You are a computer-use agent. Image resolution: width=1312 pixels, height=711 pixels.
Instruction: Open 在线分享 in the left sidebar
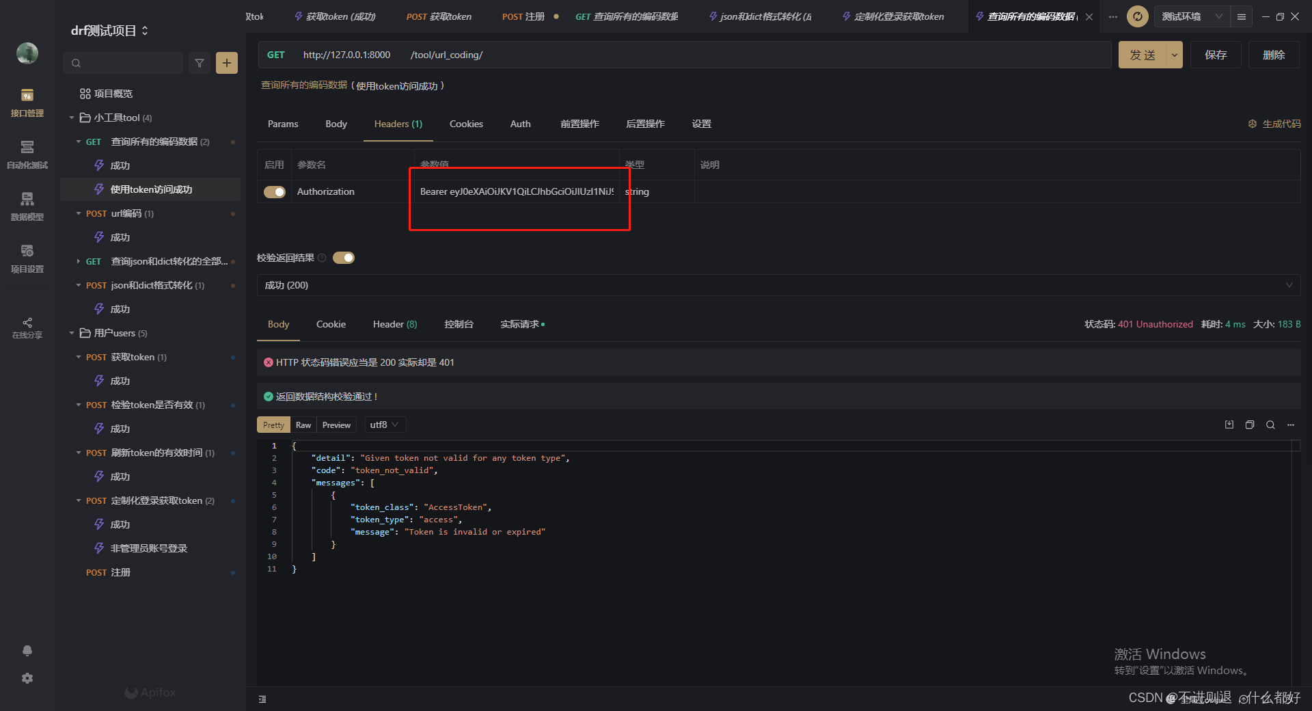27,328
